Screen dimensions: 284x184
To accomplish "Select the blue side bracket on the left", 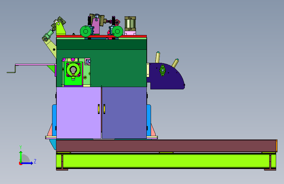I will tap(54, 120).
